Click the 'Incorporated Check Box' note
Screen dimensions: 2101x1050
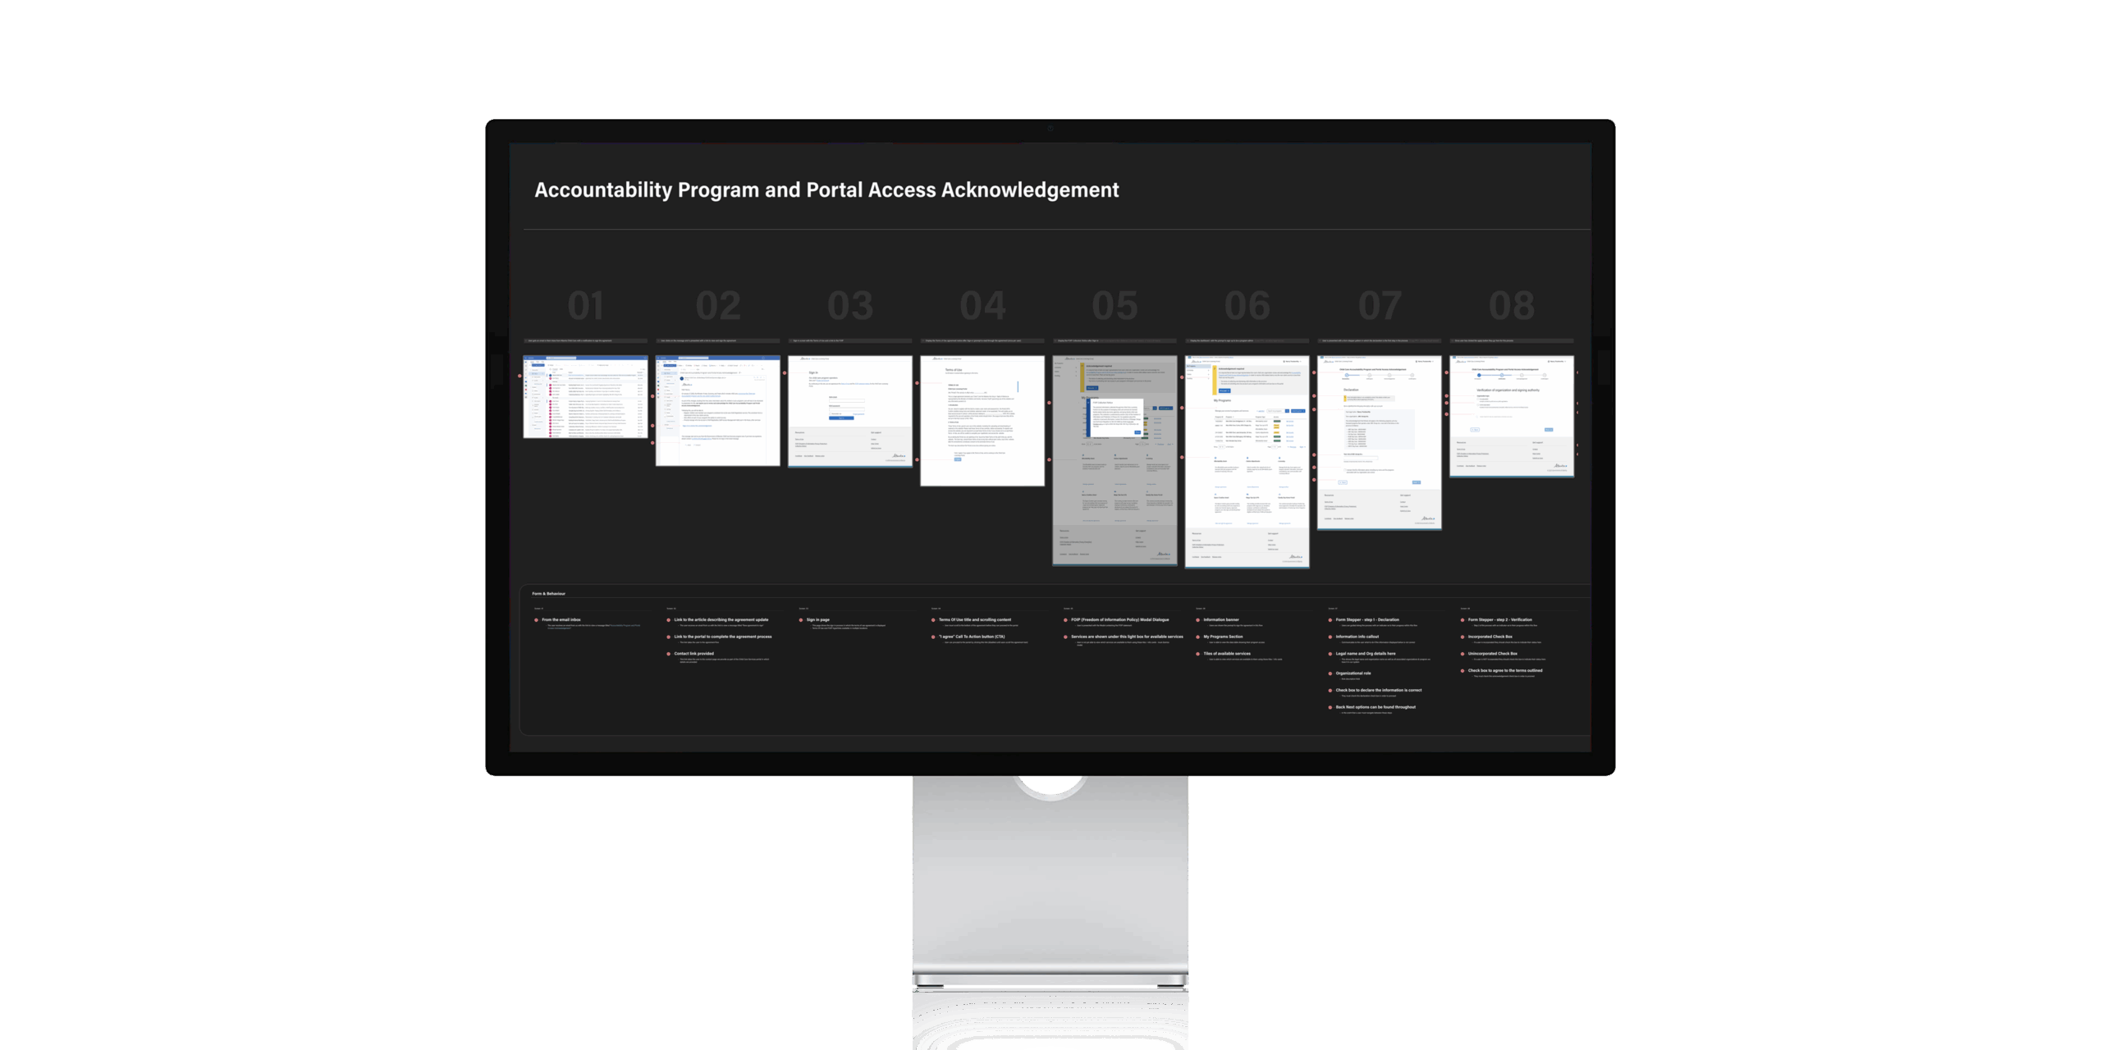pos(1490,637)
